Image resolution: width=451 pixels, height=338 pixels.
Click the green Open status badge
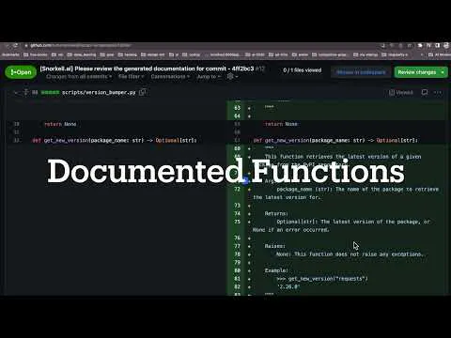[21, 72]
